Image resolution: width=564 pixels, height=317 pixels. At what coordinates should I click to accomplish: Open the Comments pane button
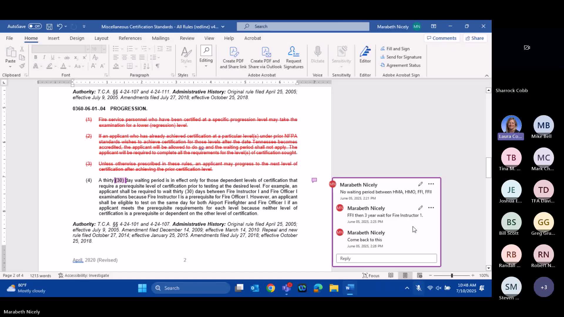442,38
